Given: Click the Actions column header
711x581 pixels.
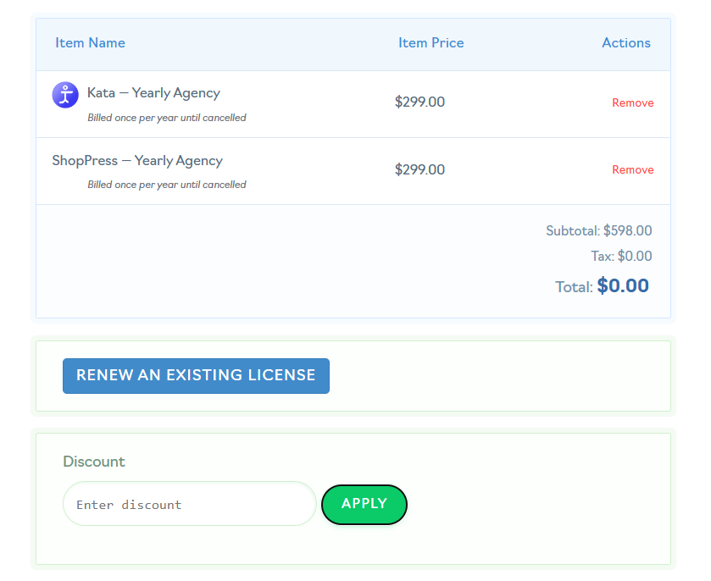Looking at the screenshot, I should (x=625, y=42).
